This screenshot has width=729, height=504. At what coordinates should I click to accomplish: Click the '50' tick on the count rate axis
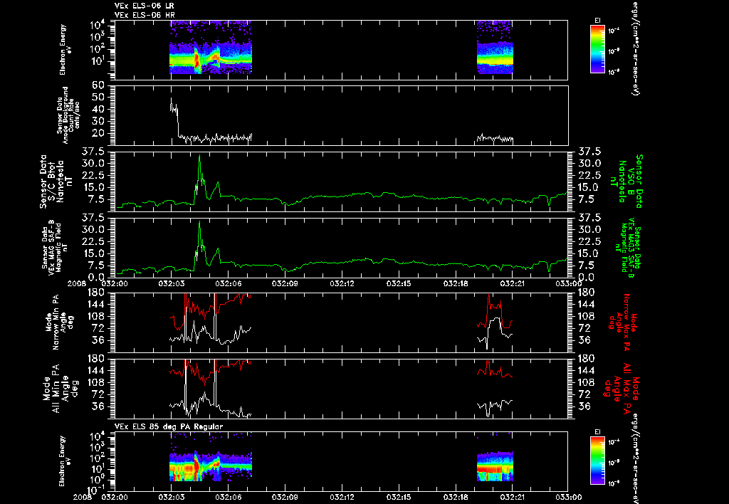98,98
